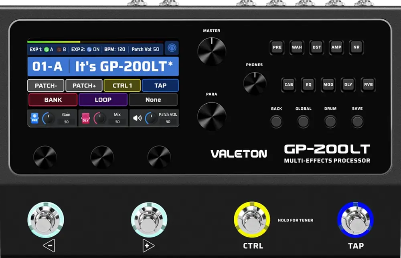Screen dimensions: 401x258
Task: Tap the Gain value 50 field
Action: pos(66,122)
